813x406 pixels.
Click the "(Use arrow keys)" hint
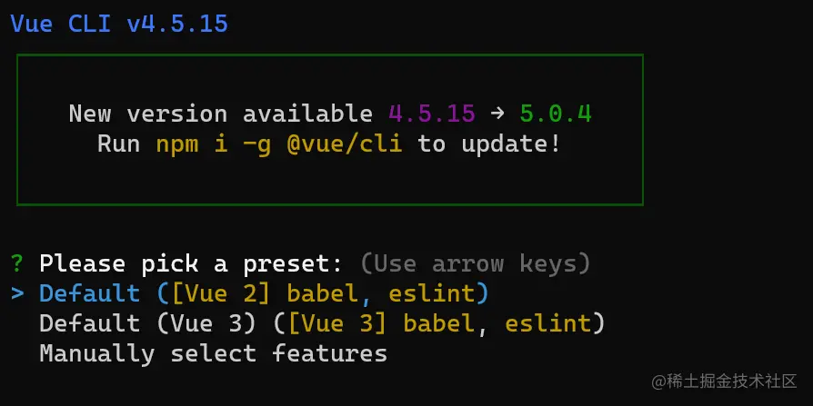[476, 264]
